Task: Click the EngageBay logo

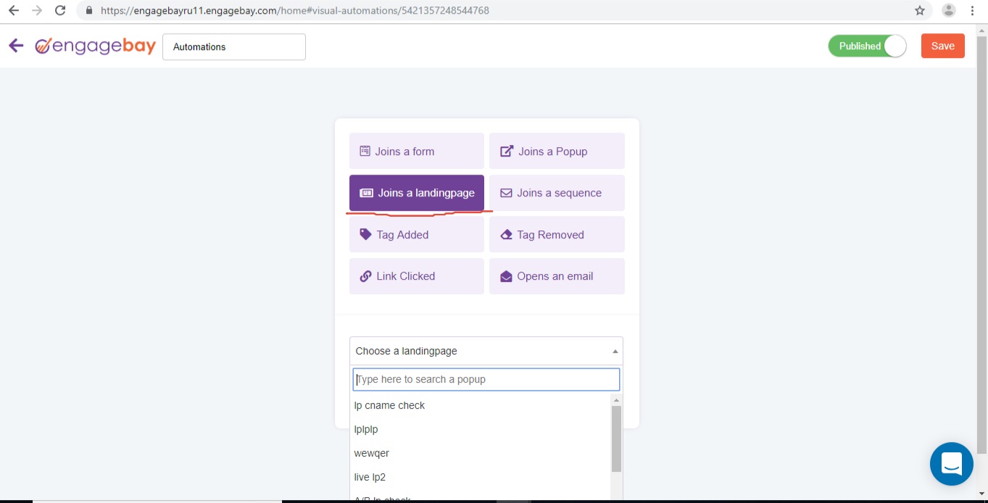Action: click(96, 46)
